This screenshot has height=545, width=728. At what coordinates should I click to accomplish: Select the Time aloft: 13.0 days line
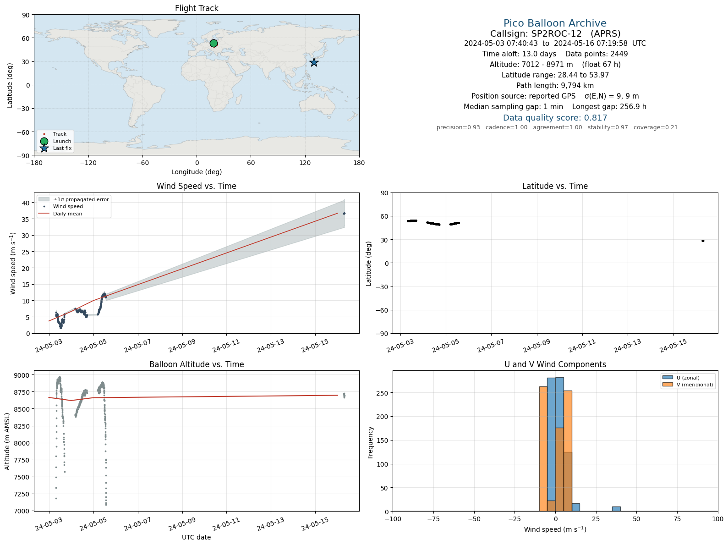[555, 54]
